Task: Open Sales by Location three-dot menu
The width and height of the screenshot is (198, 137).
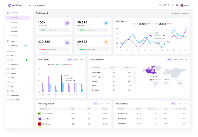Action: (186, 60)
